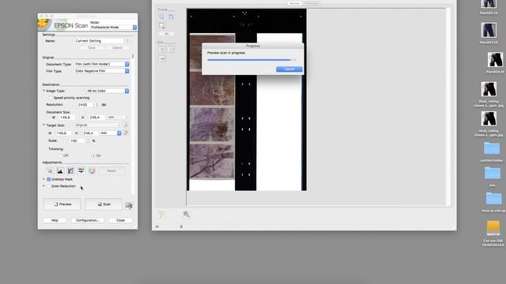Screen dimensions: 506x284
Task: Open the Target Size Original dropdown
Action: (x=98, y=125)
